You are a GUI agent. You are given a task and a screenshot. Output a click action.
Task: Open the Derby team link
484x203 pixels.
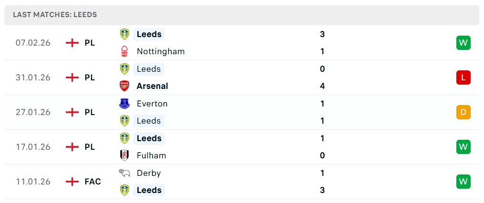148,173
